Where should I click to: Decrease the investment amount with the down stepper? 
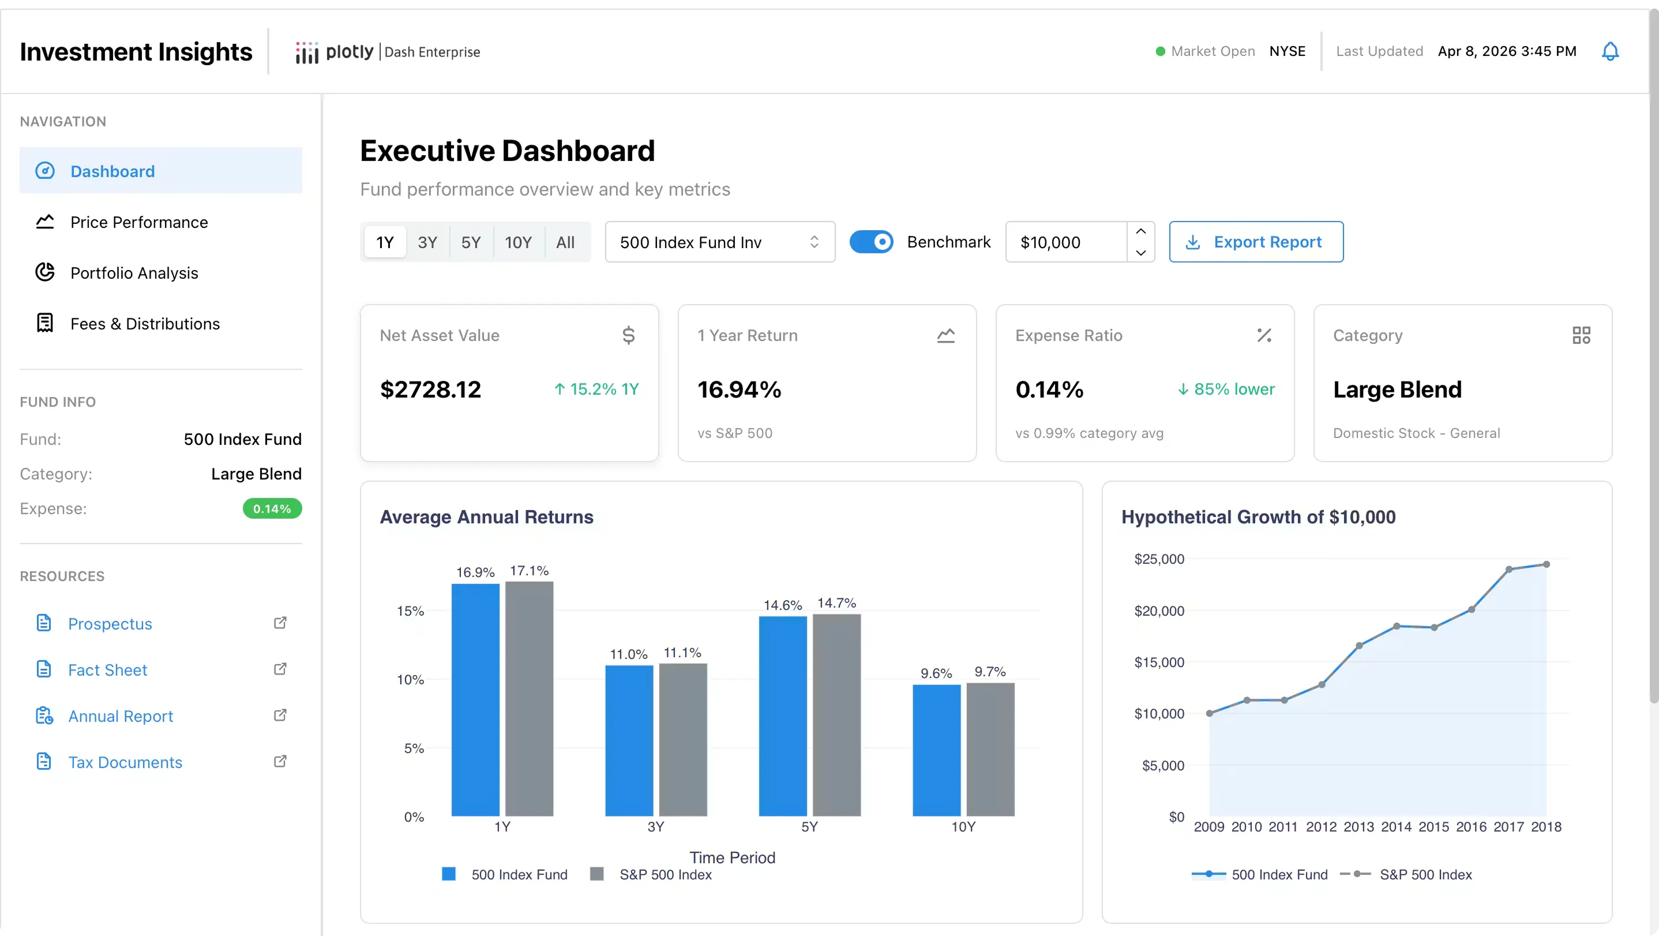[1140, 253]
